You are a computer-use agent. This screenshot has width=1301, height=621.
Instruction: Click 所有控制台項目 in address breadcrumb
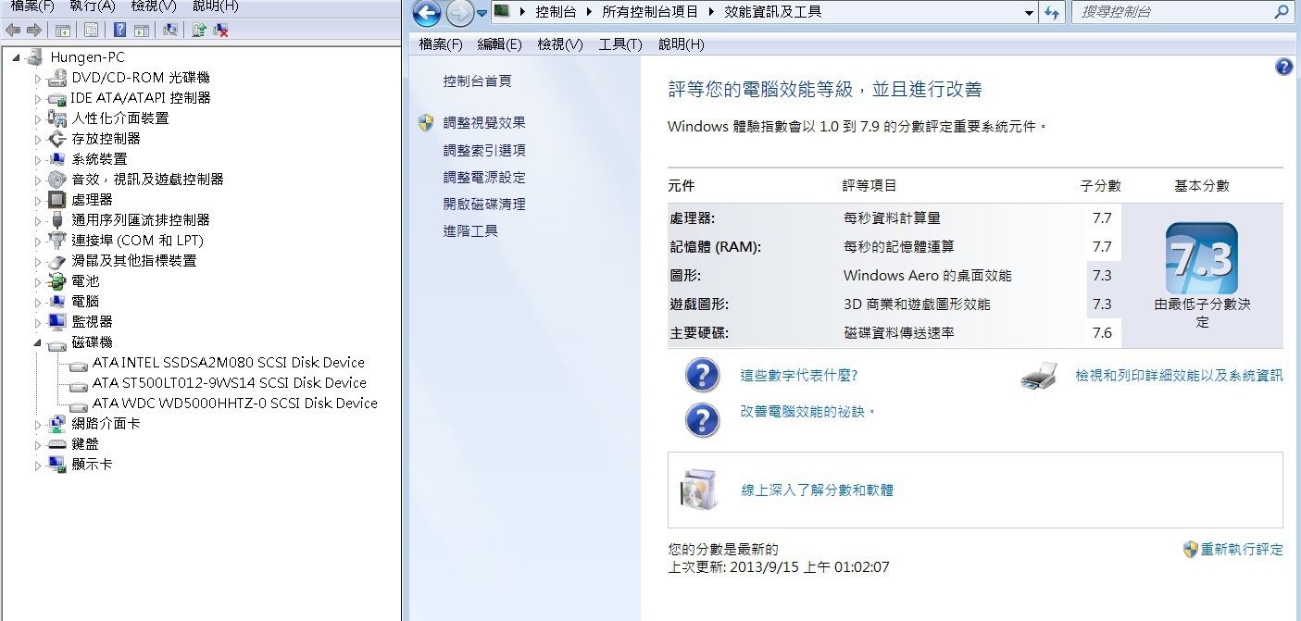click(x=652, y=12)
